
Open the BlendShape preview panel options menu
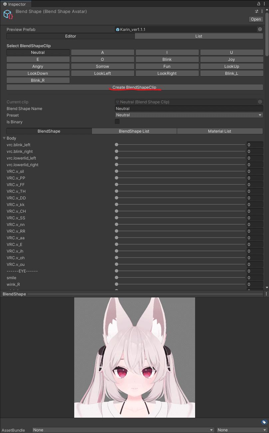pos(266,294)
